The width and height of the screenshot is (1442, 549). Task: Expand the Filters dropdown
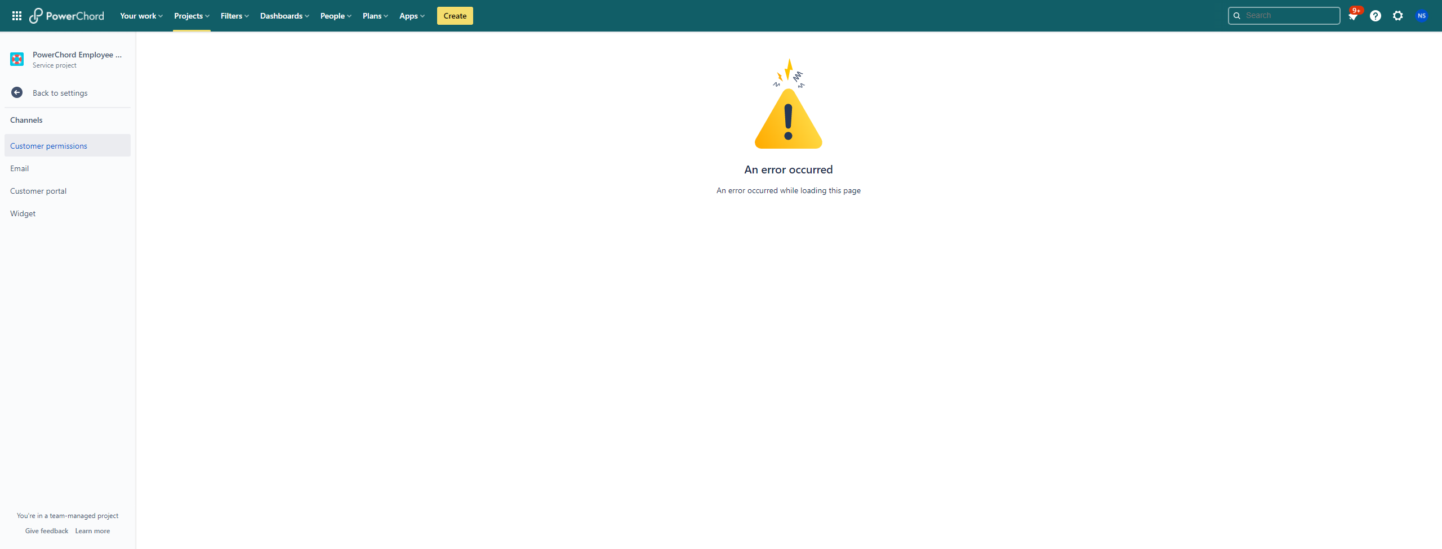235,16
